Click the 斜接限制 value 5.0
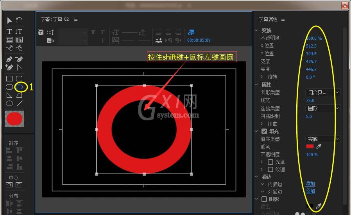 click(309, 116)
